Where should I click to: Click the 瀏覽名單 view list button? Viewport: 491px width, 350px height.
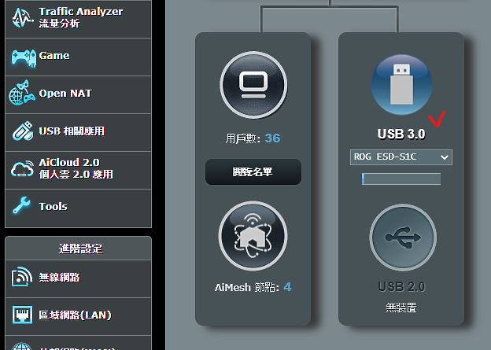point(253,172)
